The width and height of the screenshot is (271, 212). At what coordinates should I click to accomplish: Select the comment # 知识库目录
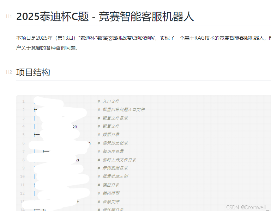click(x=110, y=152)
